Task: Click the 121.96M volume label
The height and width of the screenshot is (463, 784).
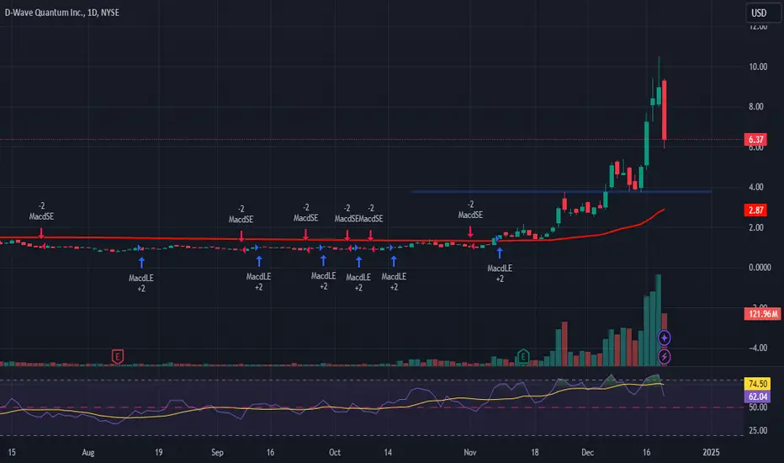Action: tap(762, 314)
